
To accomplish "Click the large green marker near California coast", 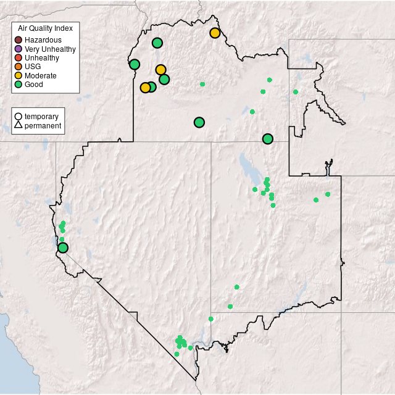I will (x=63, y=247).
